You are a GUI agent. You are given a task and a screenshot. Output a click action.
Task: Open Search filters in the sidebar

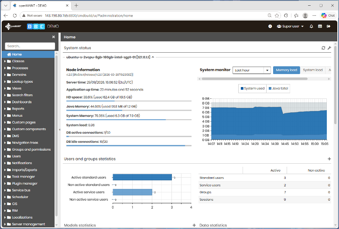[28, 95]
